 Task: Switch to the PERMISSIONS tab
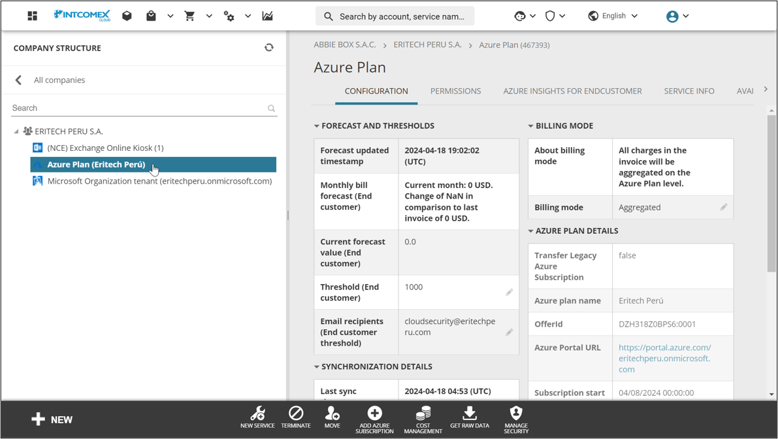[455, 91]
